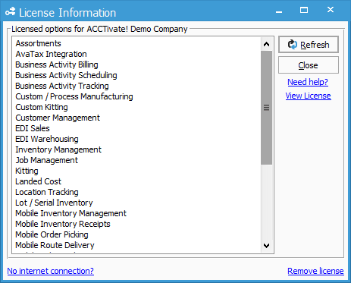Click the scrollbar track below the thumb

266,202
